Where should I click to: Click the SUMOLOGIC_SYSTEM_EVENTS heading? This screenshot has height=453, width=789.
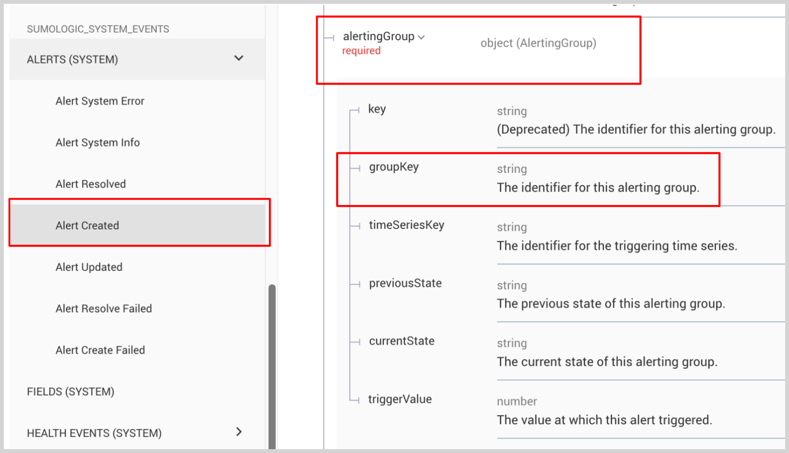tap(98, 29)
